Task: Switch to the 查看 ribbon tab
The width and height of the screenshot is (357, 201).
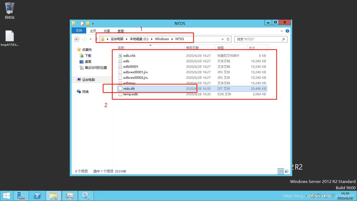Action: pos(121,31)
